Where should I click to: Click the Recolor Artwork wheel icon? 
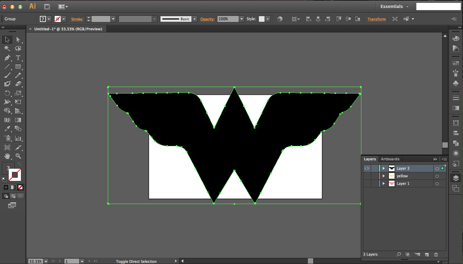pos(280,19)
